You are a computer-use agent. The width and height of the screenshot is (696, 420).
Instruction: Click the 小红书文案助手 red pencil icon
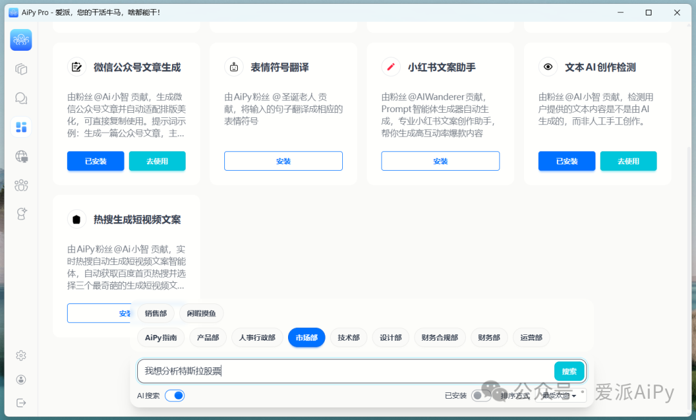[x=391, y=67]
